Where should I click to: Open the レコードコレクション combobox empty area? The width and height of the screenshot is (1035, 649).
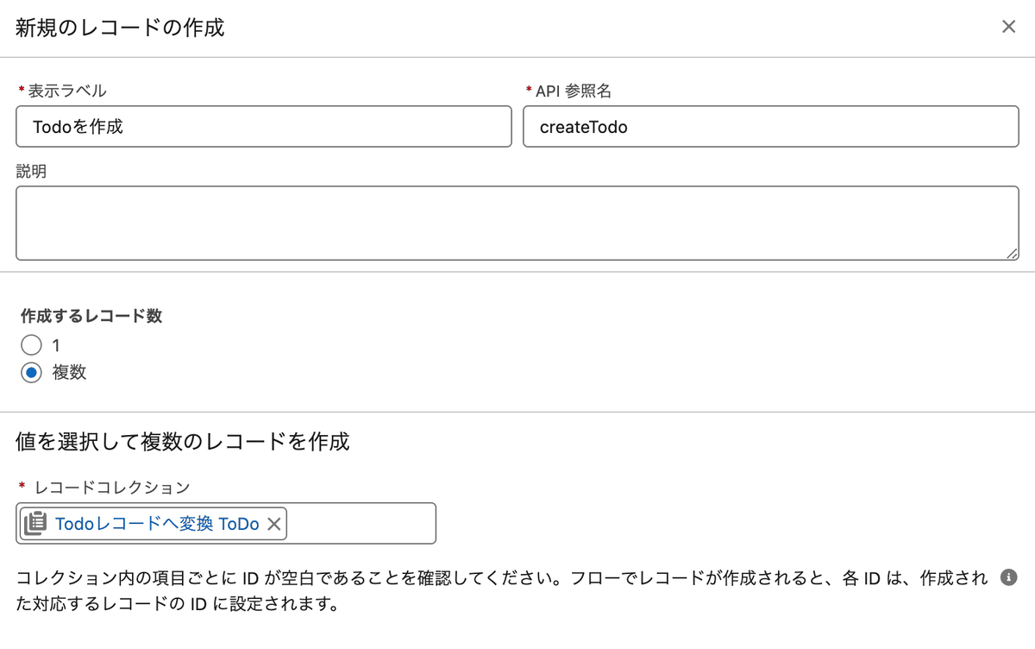[361, 524]
